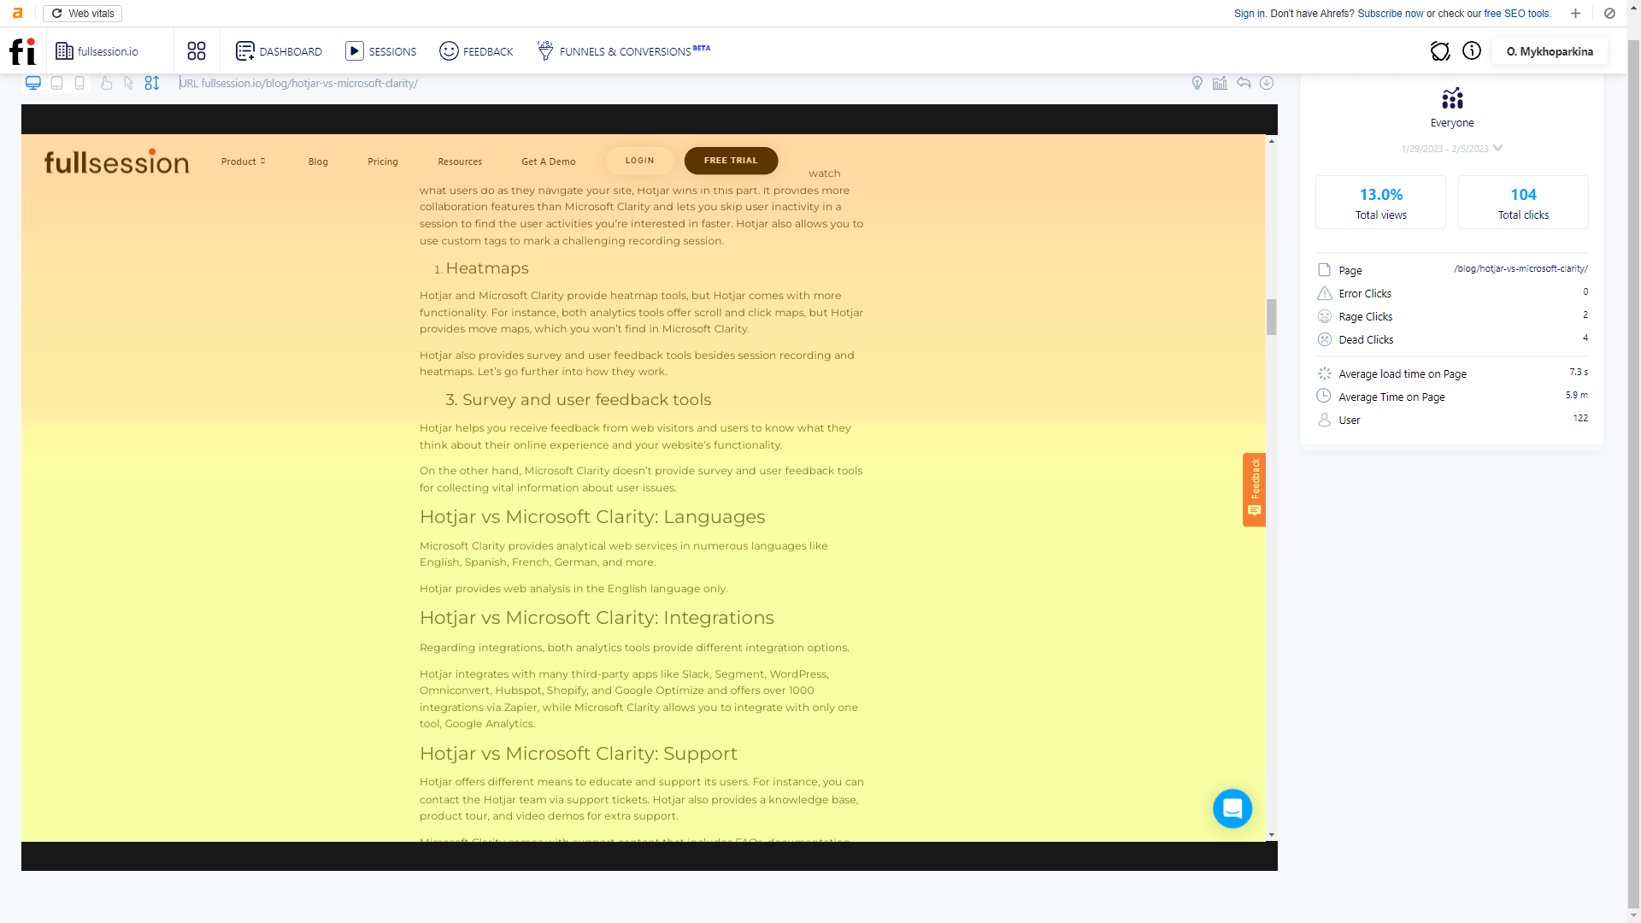Click the download heatmap icon
1641x923 pixels.
pos(1267,83)
